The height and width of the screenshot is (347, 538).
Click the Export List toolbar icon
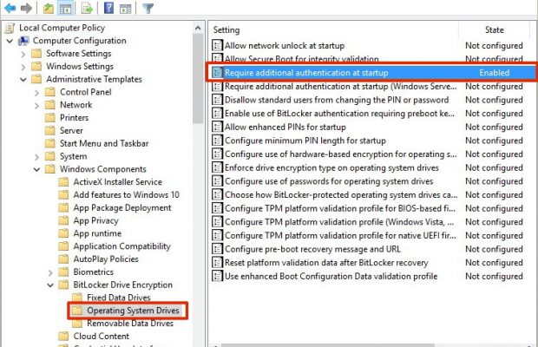(x=89, y=8)
